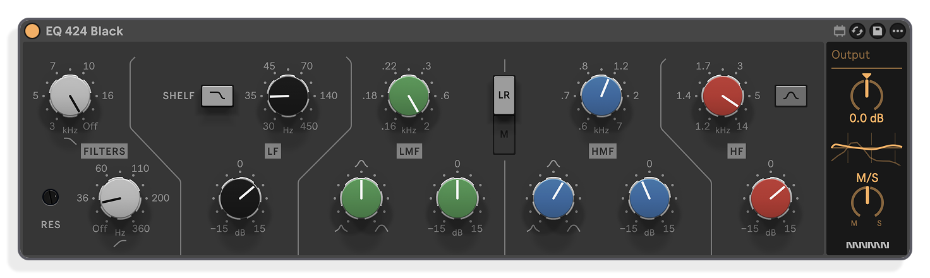This screenshot has width=930, height=278.
Task: Open the three-dot options menu icon
Action: tap(898, 30)
